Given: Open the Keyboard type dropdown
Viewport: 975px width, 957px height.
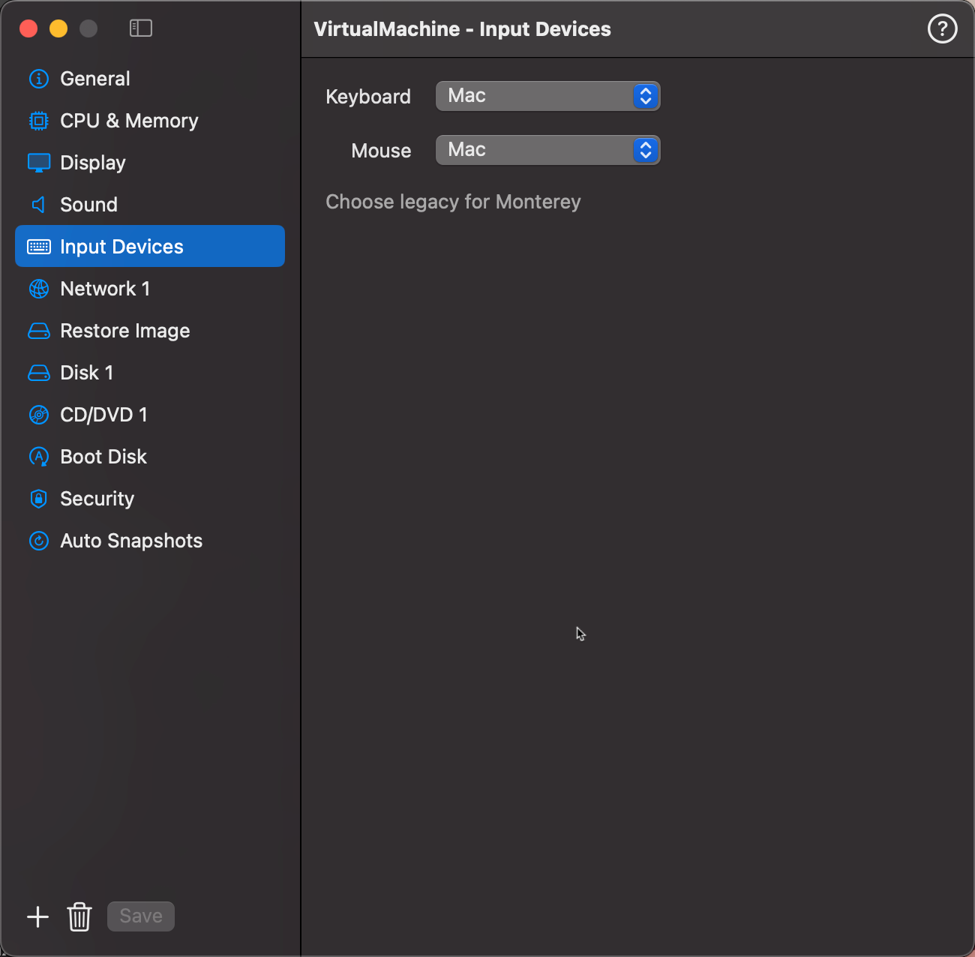Looking at the screenshot, I should 547,96.
